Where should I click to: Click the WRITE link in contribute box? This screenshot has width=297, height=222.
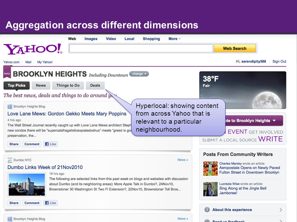[270, 139]
